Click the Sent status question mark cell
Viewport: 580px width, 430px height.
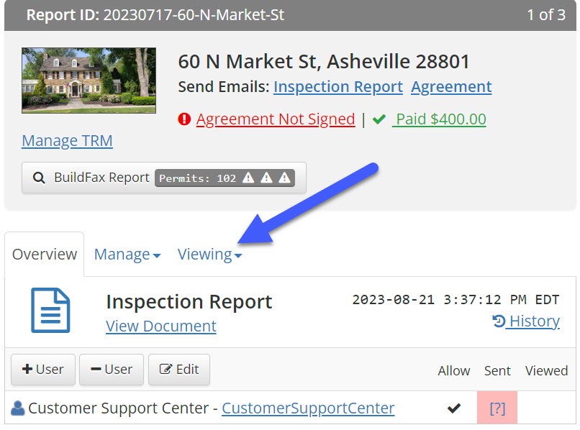point(497,408)
